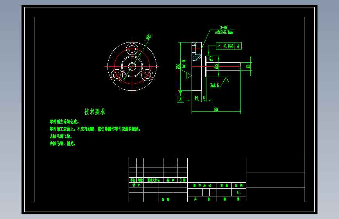Click the '5' step width dimension
Image resolution: width=339 pixels, height=219 pixels.
coord(204,98)
